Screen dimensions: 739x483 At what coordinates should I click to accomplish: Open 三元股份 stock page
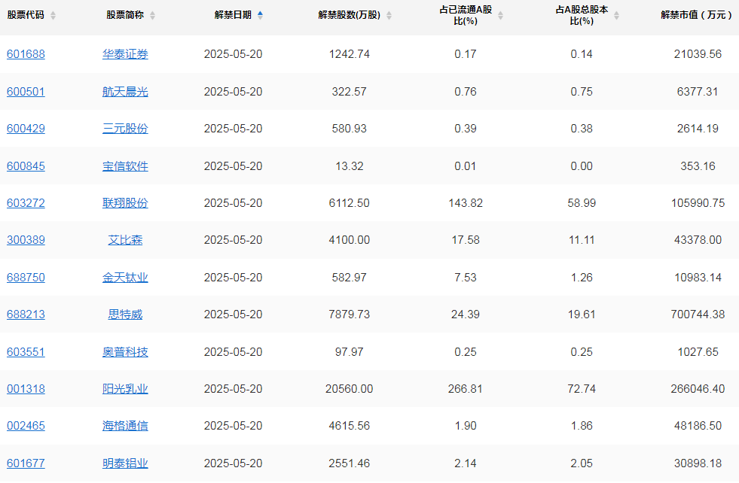[125, 129]
